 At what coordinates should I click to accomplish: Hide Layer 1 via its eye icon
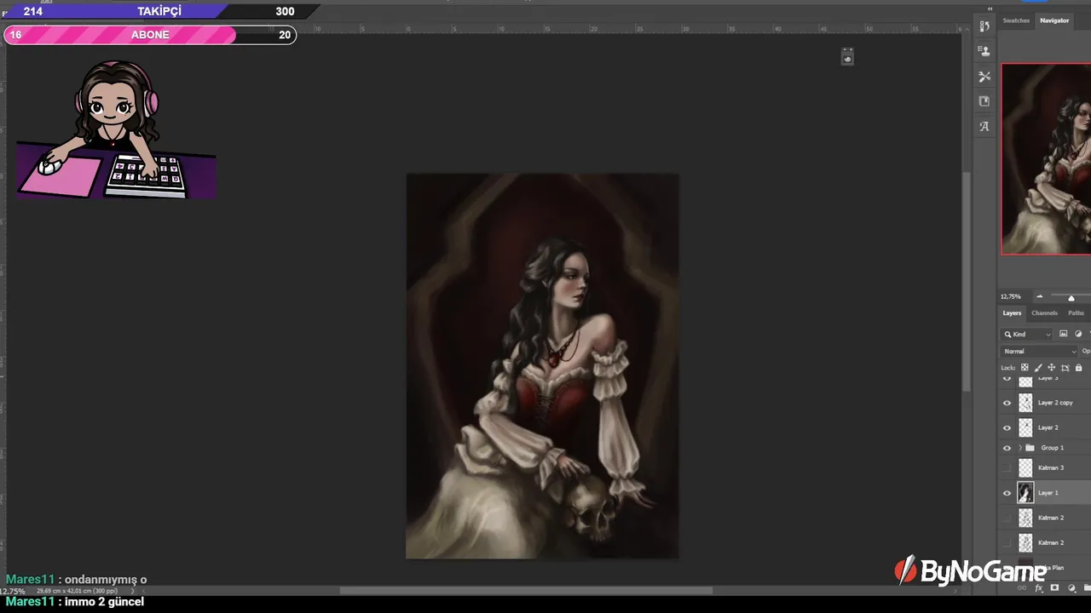tap(1007, 493)
